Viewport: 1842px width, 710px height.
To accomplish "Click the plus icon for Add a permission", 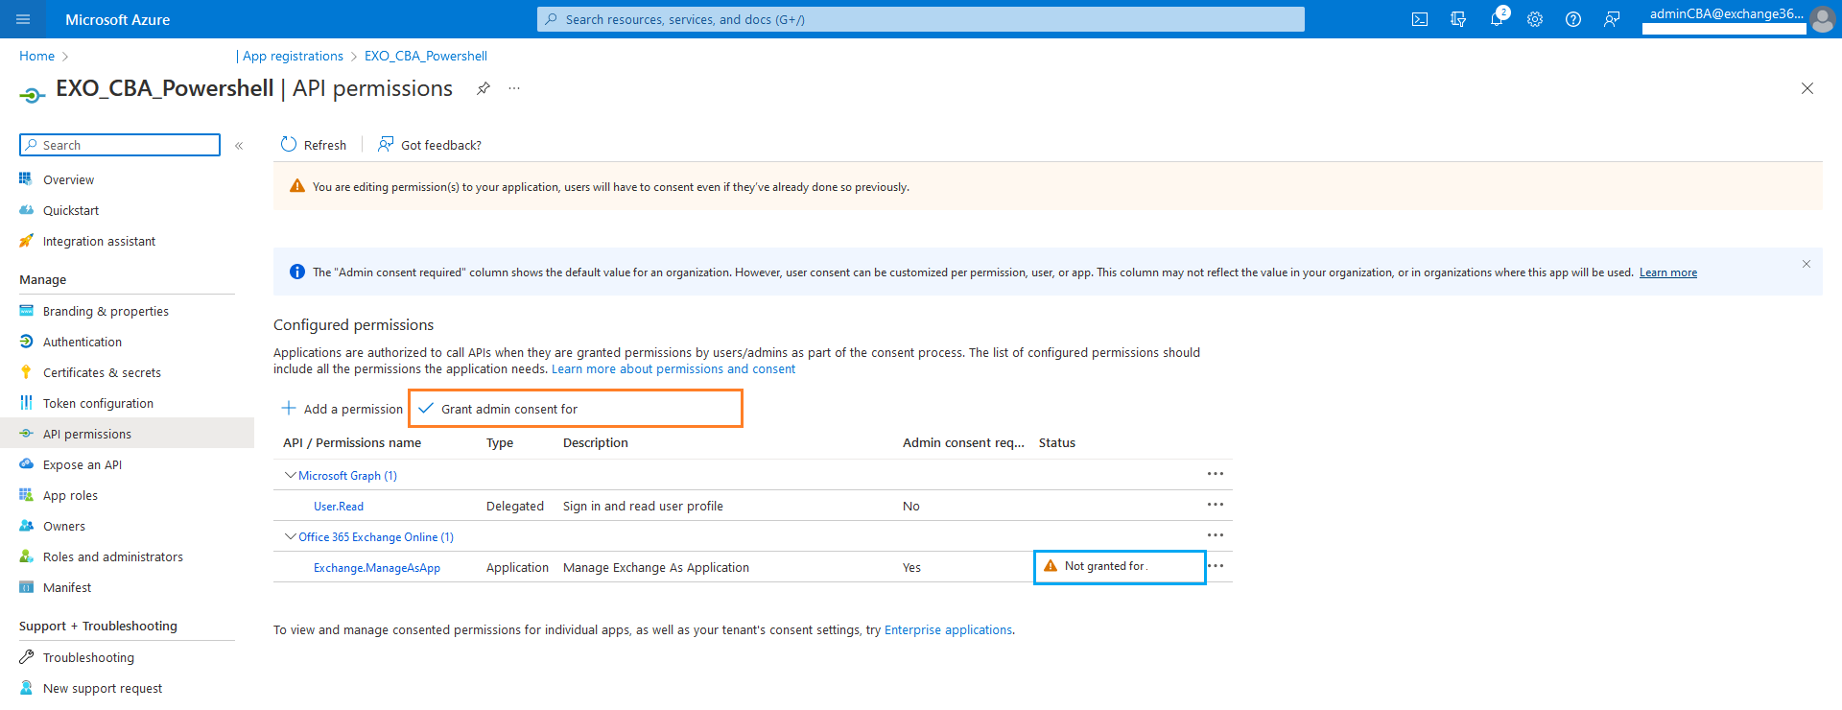I will 288,408.
